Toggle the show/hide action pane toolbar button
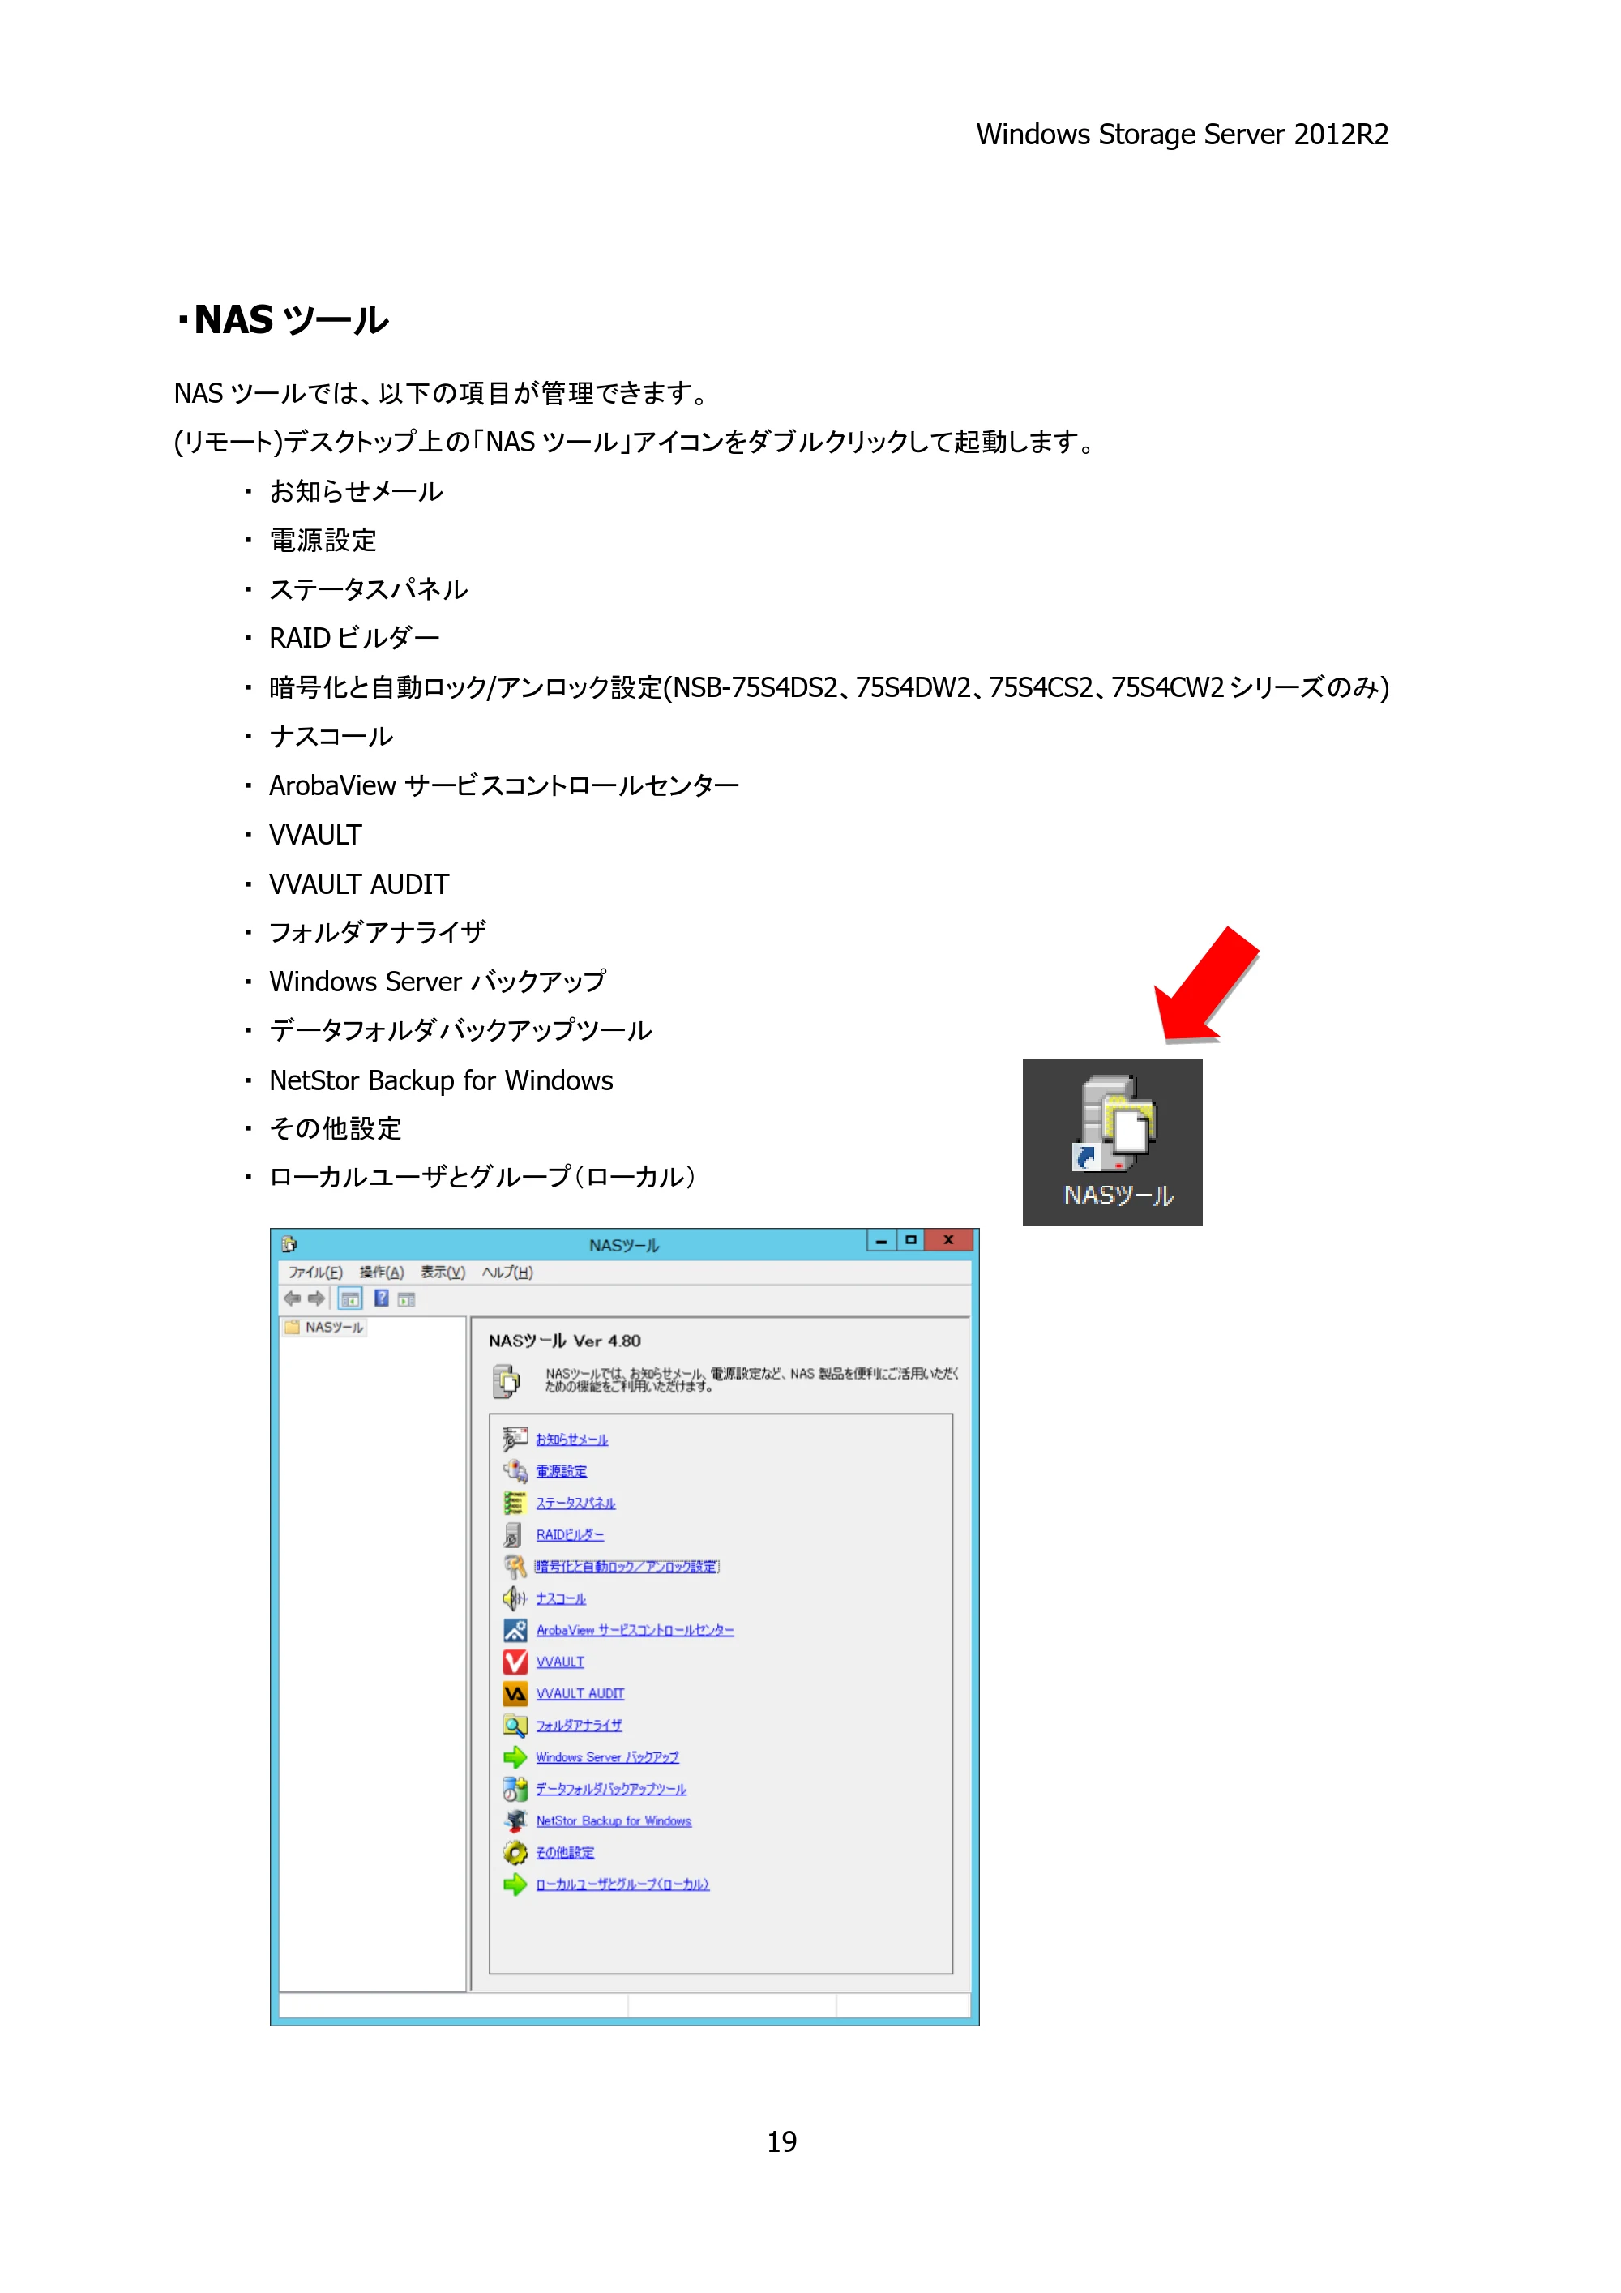The height and width of the screenshot is (2293, 1621). (407, 1298)
